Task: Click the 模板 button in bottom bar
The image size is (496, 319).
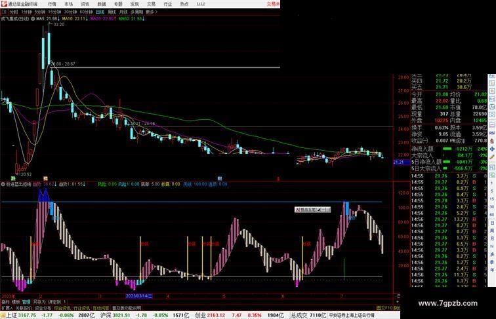Action: tap(16, 302)
